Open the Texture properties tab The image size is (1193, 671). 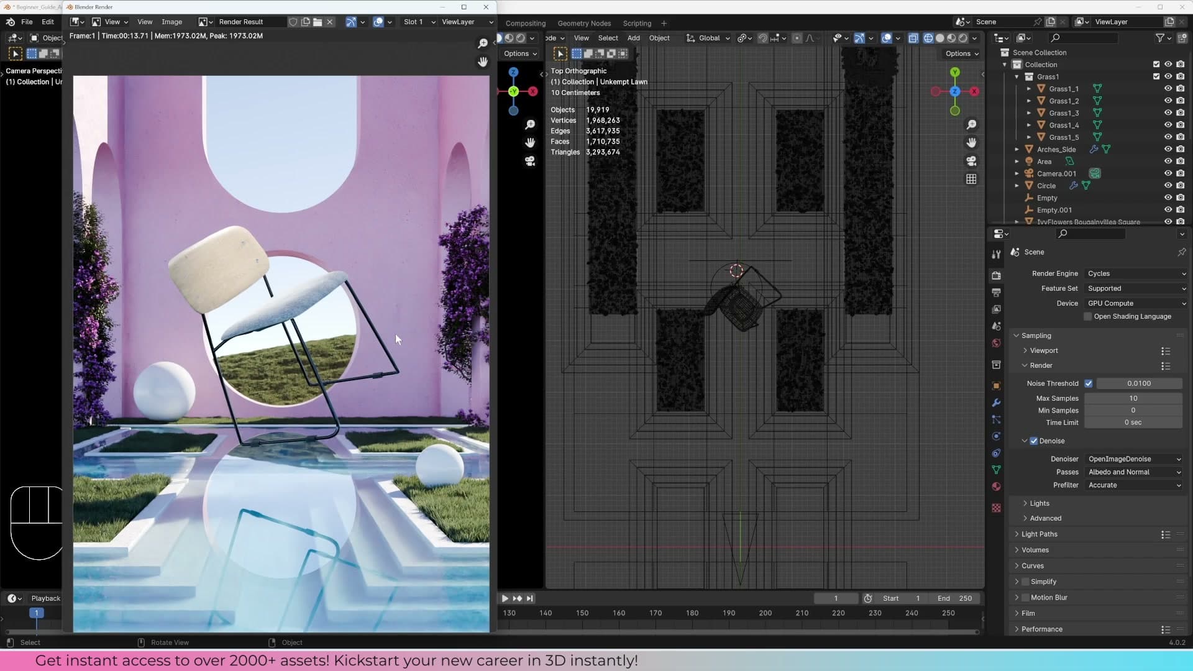996,508
